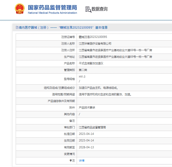This screenshot has height=167, width=172.
Task: Click the 注册人名称 row label
Action: coord(68,43)
